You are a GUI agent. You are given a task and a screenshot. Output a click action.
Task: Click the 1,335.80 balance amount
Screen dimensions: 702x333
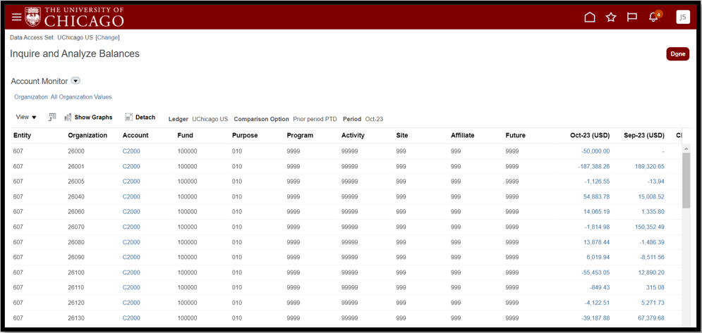[653, 211]
